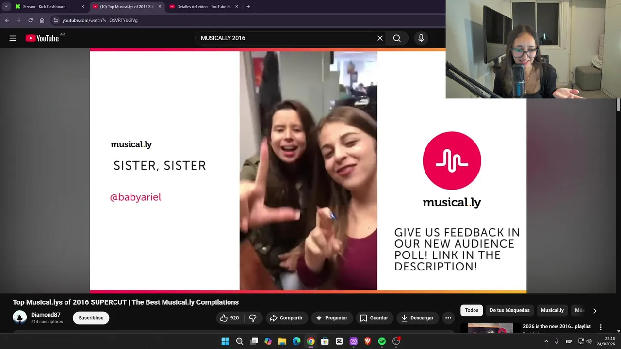Switch to Chrome on the taskbar
621x349 pixels.
point(310,341)
